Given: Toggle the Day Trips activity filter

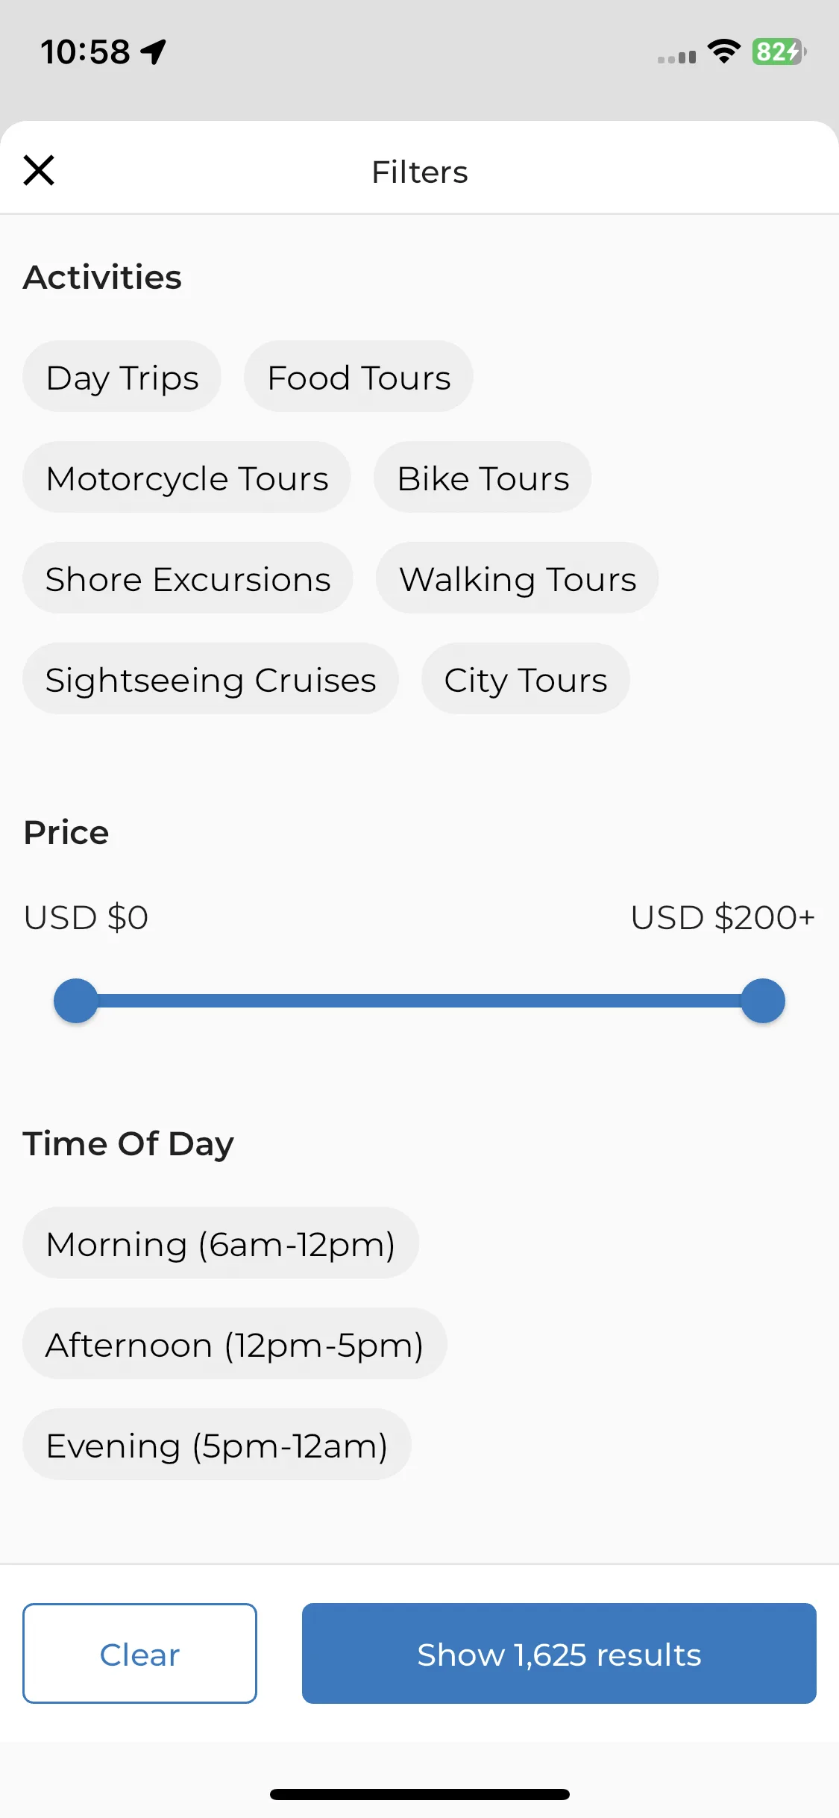Looking at the screenshot, I should pos(122,376).
